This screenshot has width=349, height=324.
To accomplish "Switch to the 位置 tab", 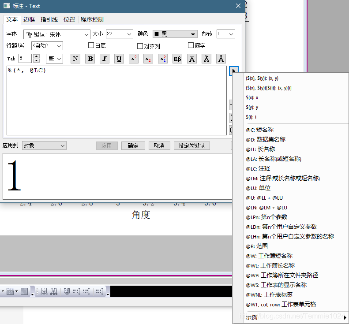I will tap(69, 19).
